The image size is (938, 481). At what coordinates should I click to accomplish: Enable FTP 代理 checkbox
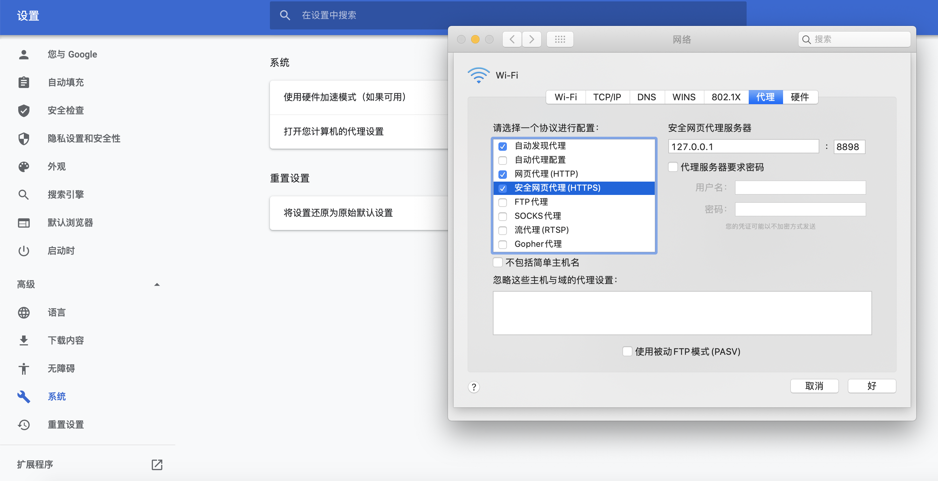[x=503, y=202]
